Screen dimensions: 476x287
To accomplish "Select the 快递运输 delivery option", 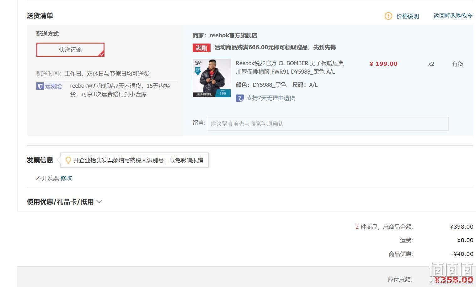I will tap(70, 50).
